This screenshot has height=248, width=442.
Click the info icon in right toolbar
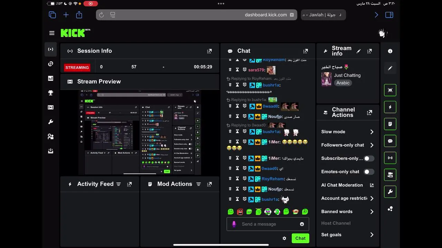(x=390, y=51)
